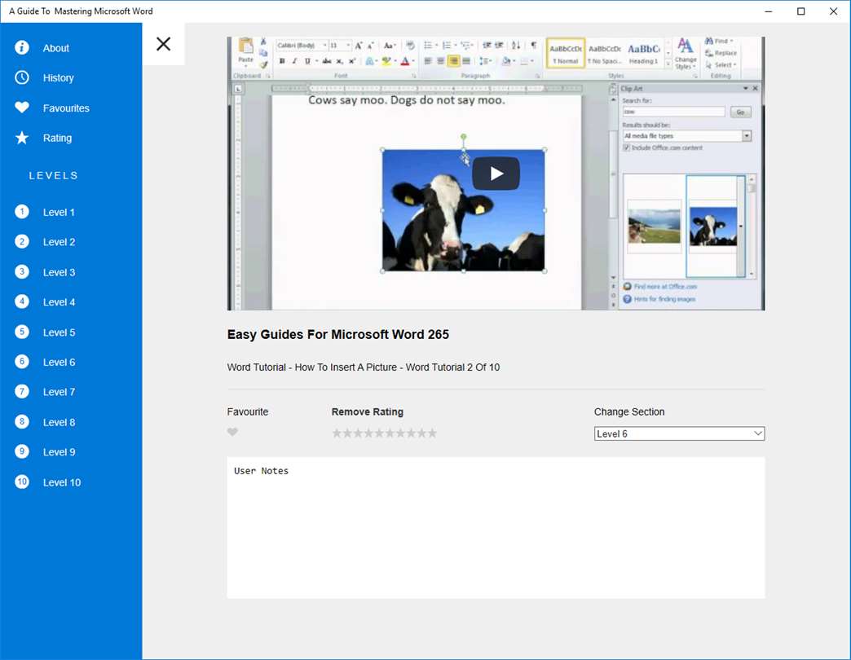The height and width of the screenshot is (660, 851).
Task: Toggle the Favourite heart for this video
Action: [x=233, y=433]
